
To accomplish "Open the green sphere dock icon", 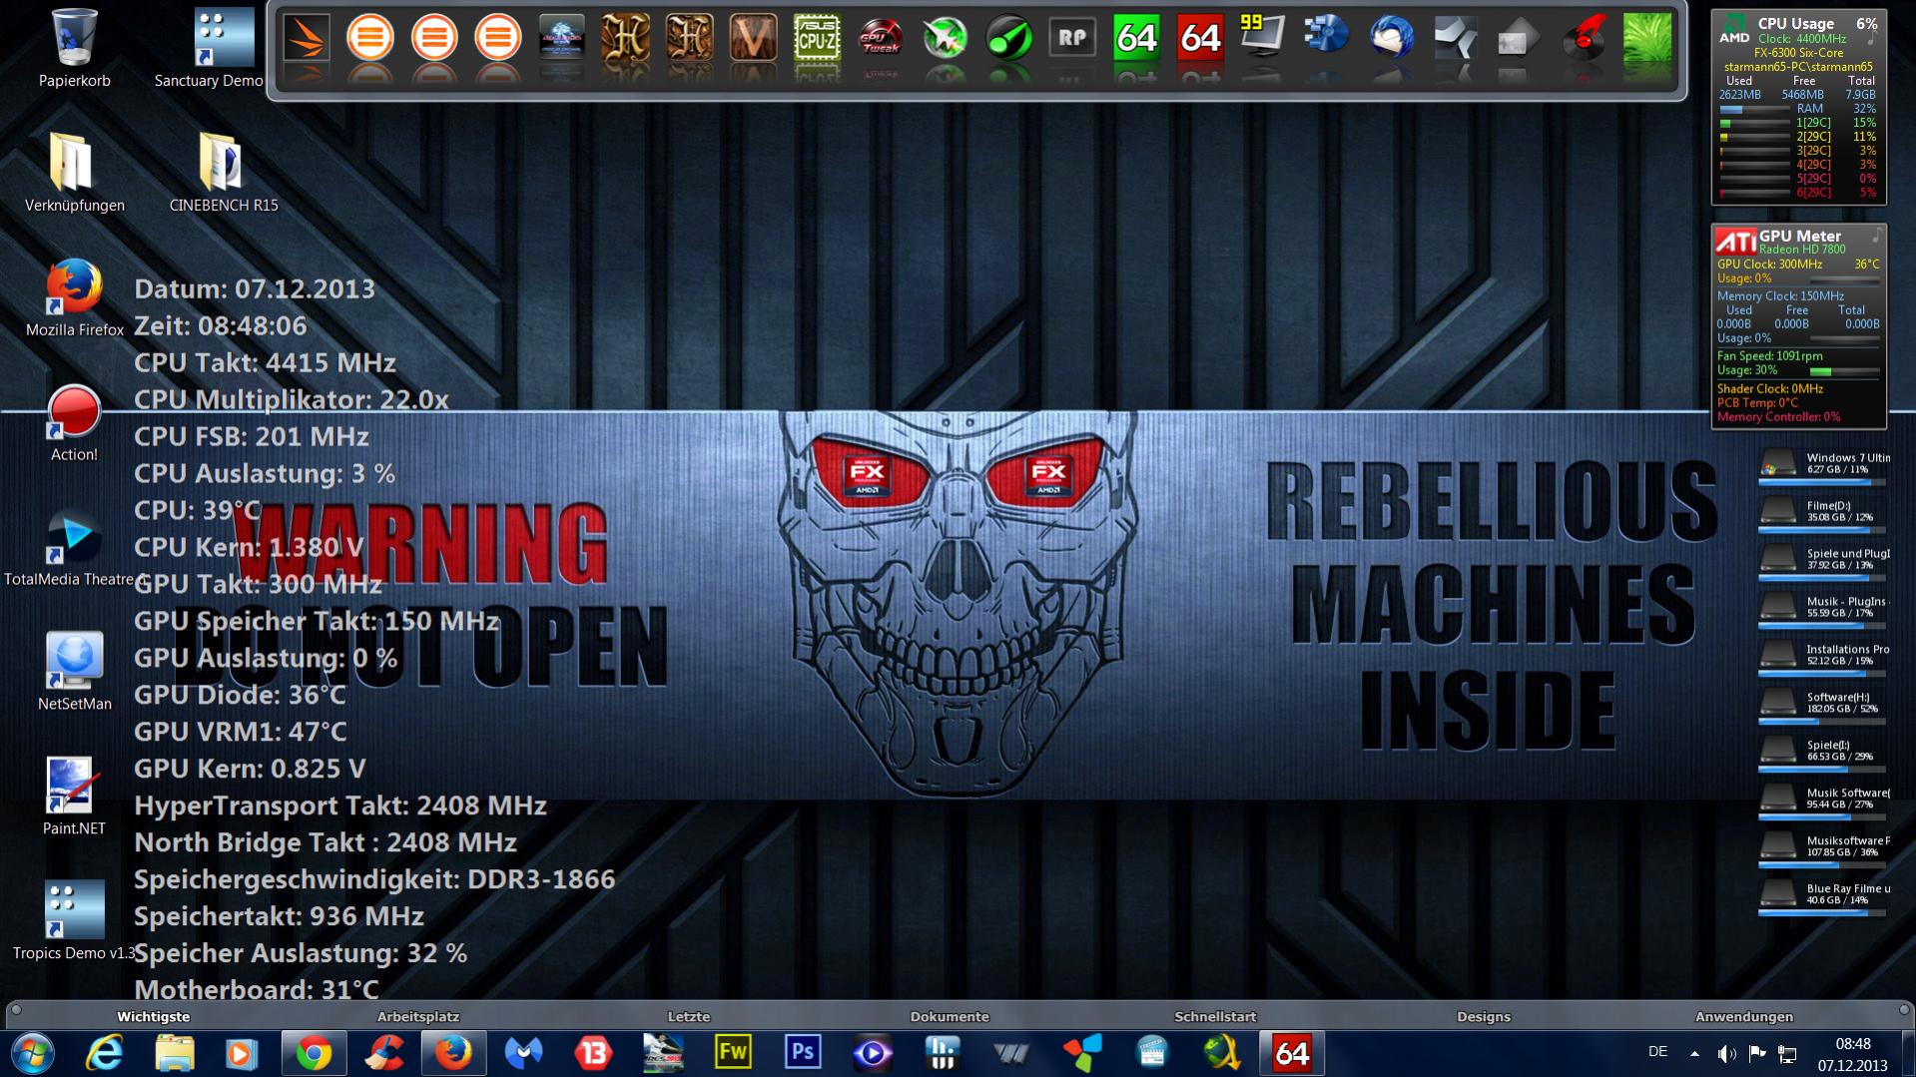I will (1008, 39).
